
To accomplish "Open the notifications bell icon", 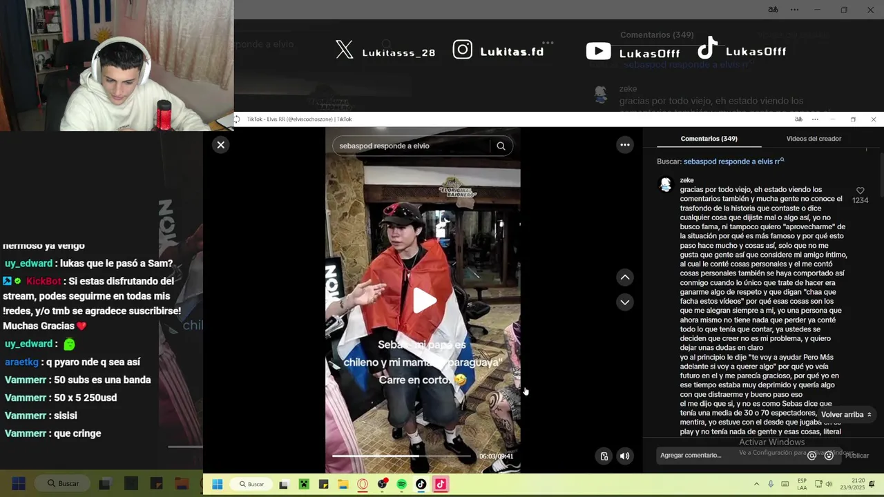I will click(872, 485).
